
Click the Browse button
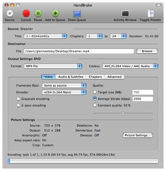(147, 51)
